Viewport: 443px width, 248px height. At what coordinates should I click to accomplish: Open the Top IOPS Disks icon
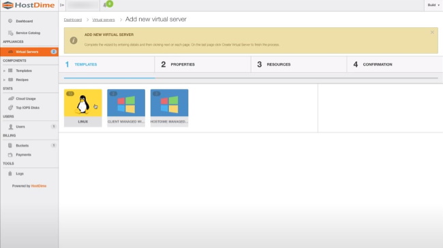point(11,107)
